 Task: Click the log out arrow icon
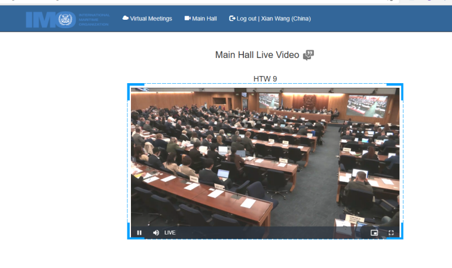click(232, 19)
